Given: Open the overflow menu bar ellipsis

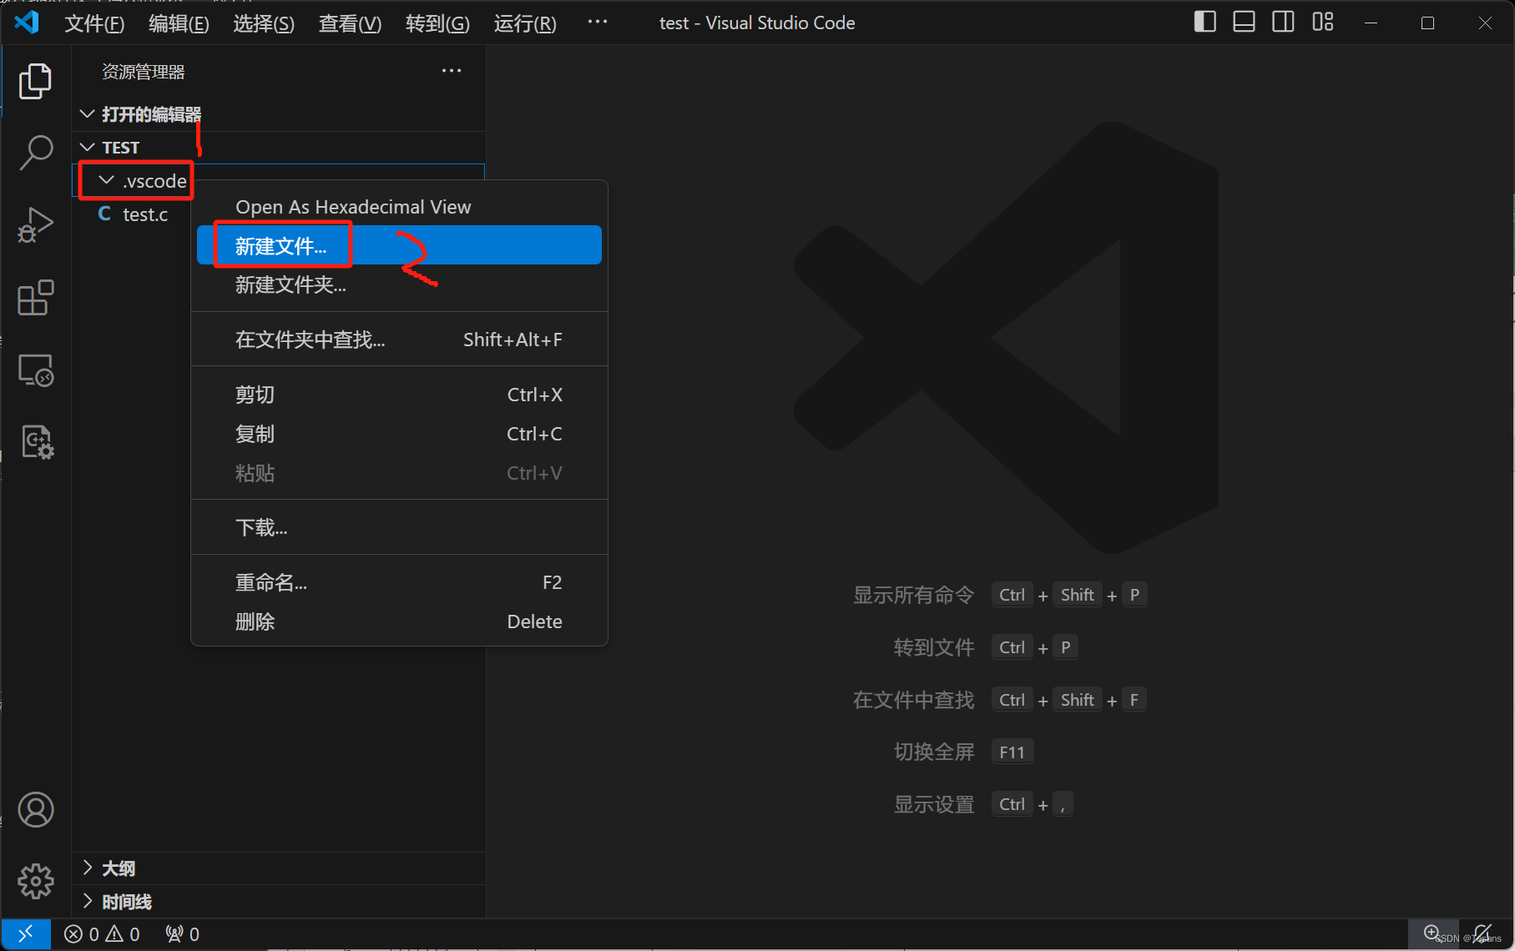Looking at the screenshot, I should 598,22.
